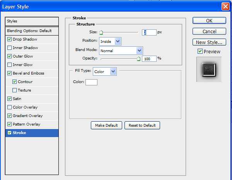Open the Inner Glow settings label

22,65
